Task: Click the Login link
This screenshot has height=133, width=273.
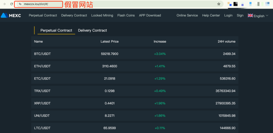Action: [x=228, y=15]
